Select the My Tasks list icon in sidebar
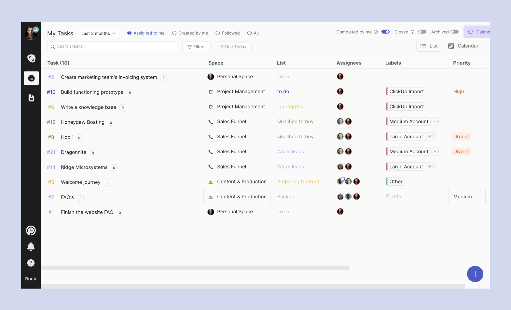The image size is (511, 310). 31,78
